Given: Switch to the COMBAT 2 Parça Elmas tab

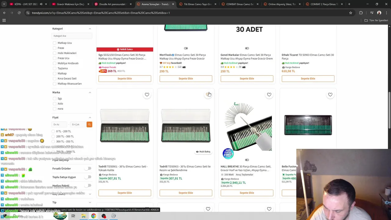Looking at the screenshot, I should point(324,4).
